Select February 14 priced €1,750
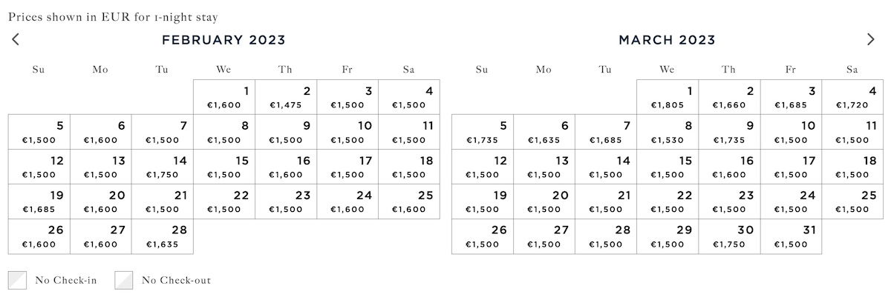Viewport: 891px width, 300px height. tap(163, 167)
